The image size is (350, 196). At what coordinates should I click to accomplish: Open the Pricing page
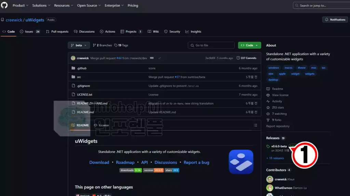(x=133, y=5)
